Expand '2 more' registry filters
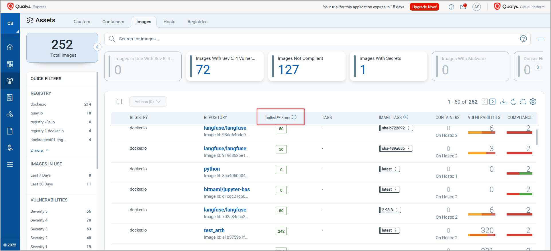This screenshot has width=551, height=251. [40, 150]
